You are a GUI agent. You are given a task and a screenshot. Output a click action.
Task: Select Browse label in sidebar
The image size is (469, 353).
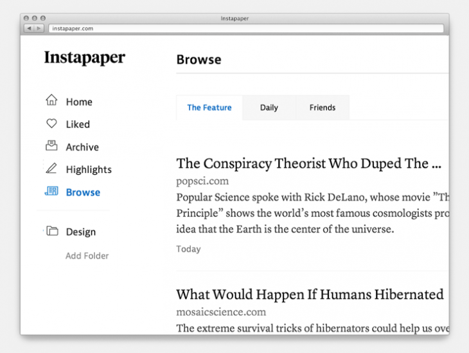click(x=83, y=192)
